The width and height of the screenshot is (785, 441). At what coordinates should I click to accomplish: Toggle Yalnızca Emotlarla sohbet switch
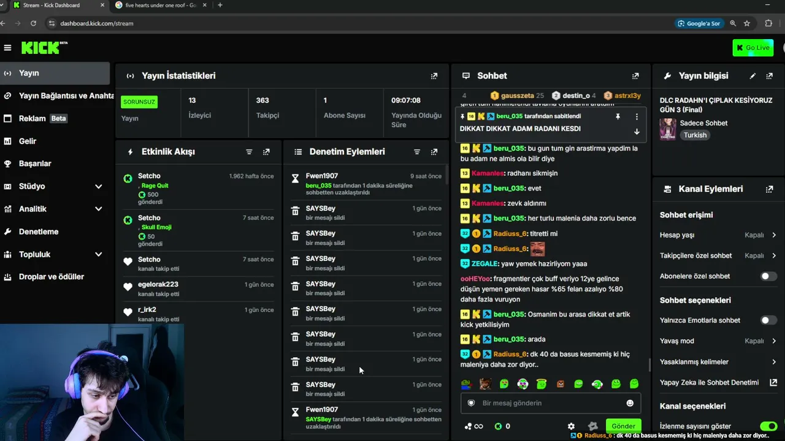[x=768, y=320]
